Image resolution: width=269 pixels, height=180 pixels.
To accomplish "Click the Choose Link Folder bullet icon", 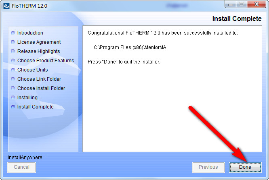I will click(x=13, y=79).
